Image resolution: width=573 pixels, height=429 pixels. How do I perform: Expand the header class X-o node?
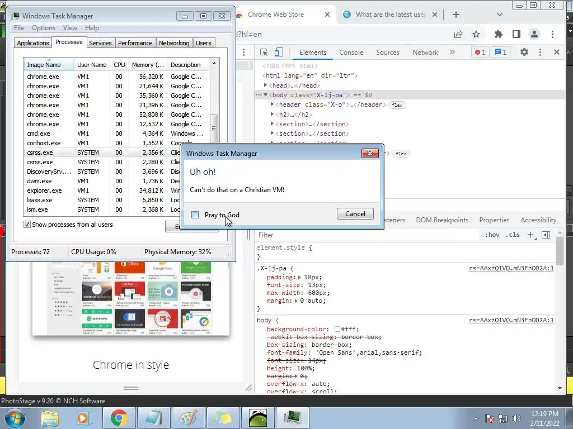click(x=273, y=104)
